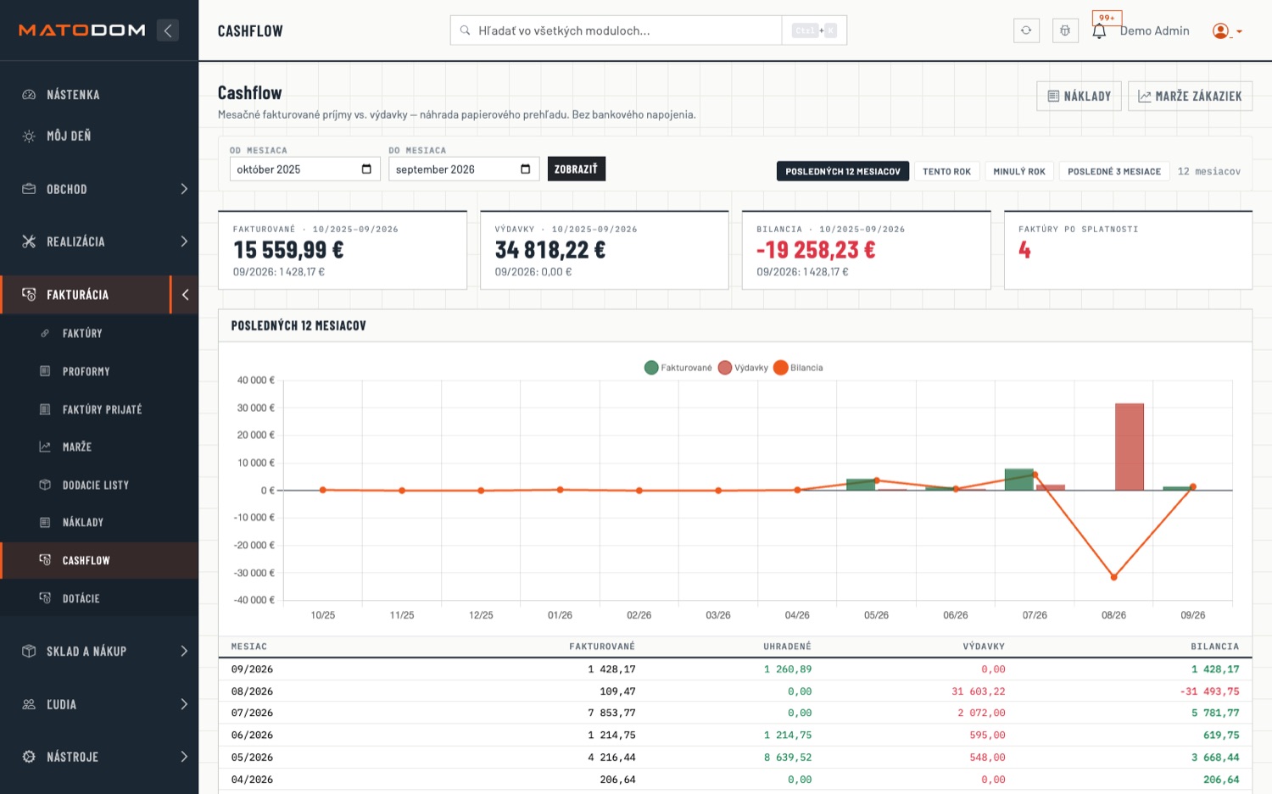
Task: Expand the Realizácia menu chevron
Action: [x=184, y=242]
